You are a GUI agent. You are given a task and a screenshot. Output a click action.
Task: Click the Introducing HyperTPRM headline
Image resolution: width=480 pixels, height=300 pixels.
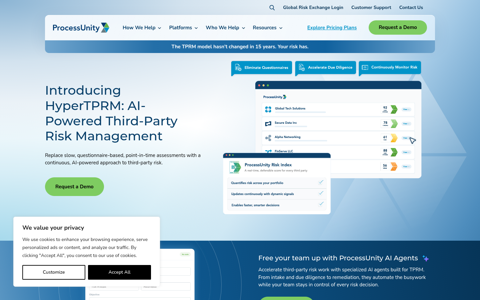[x=111, y=113]
